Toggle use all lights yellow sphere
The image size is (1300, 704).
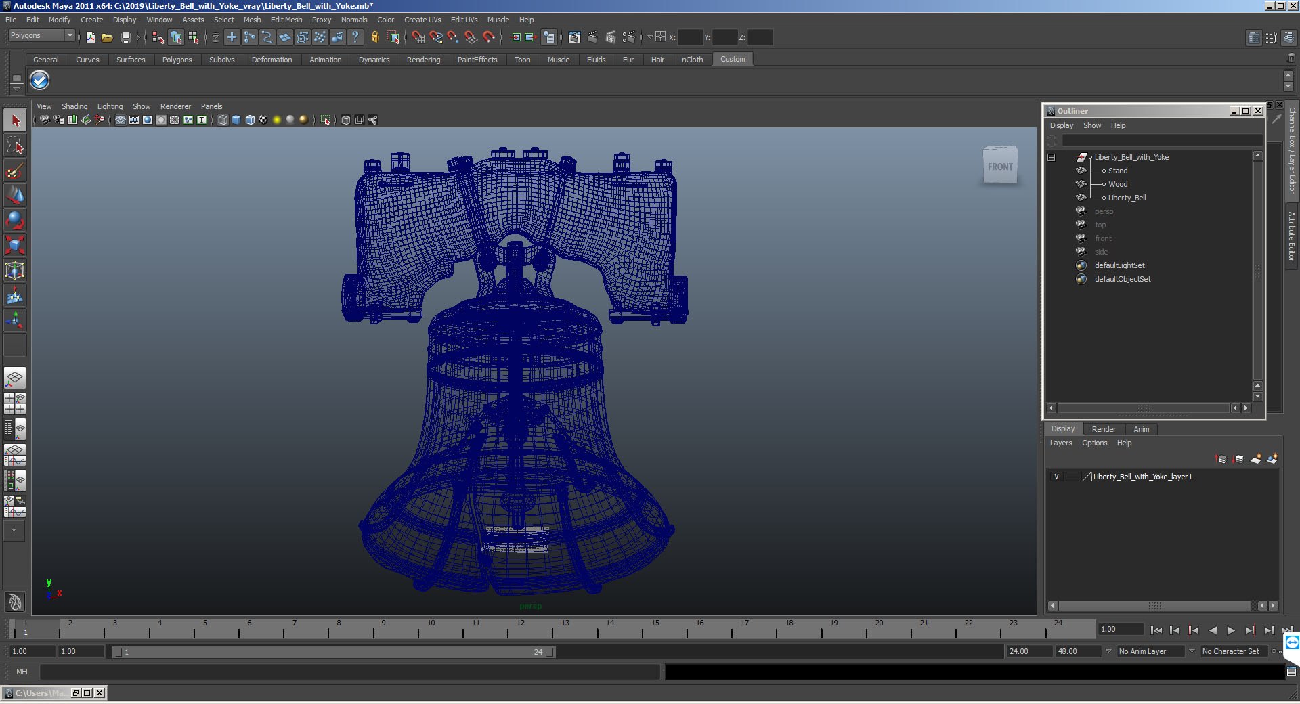click(277, 120)
